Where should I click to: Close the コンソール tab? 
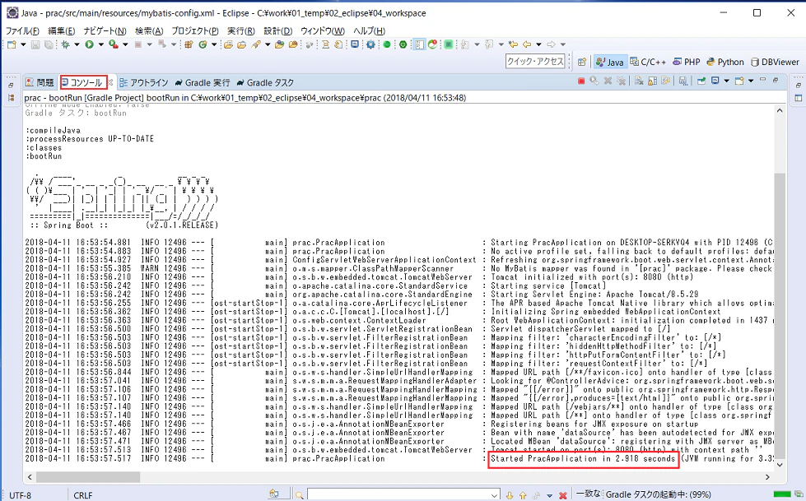(110, 82)
